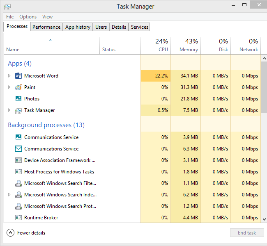Click the 0.5% CPU value for Task Manager
The width and height of the screenshot is (267, 246).
coord(163,110)
